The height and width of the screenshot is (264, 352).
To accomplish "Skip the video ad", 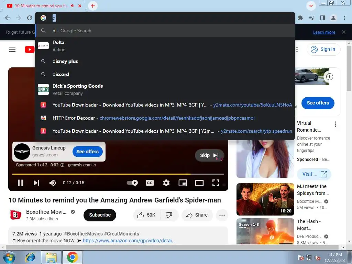I will point(209,155).
